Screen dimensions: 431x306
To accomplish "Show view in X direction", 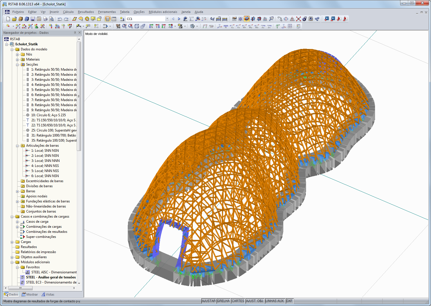I will coord(151,26).
